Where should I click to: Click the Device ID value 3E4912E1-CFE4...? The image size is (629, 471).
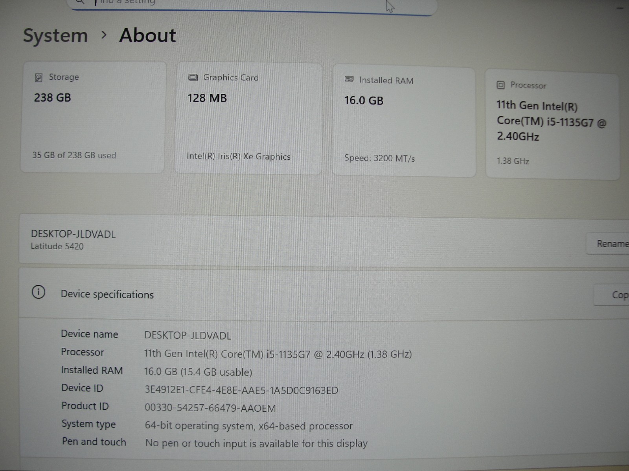pos(241,390)
